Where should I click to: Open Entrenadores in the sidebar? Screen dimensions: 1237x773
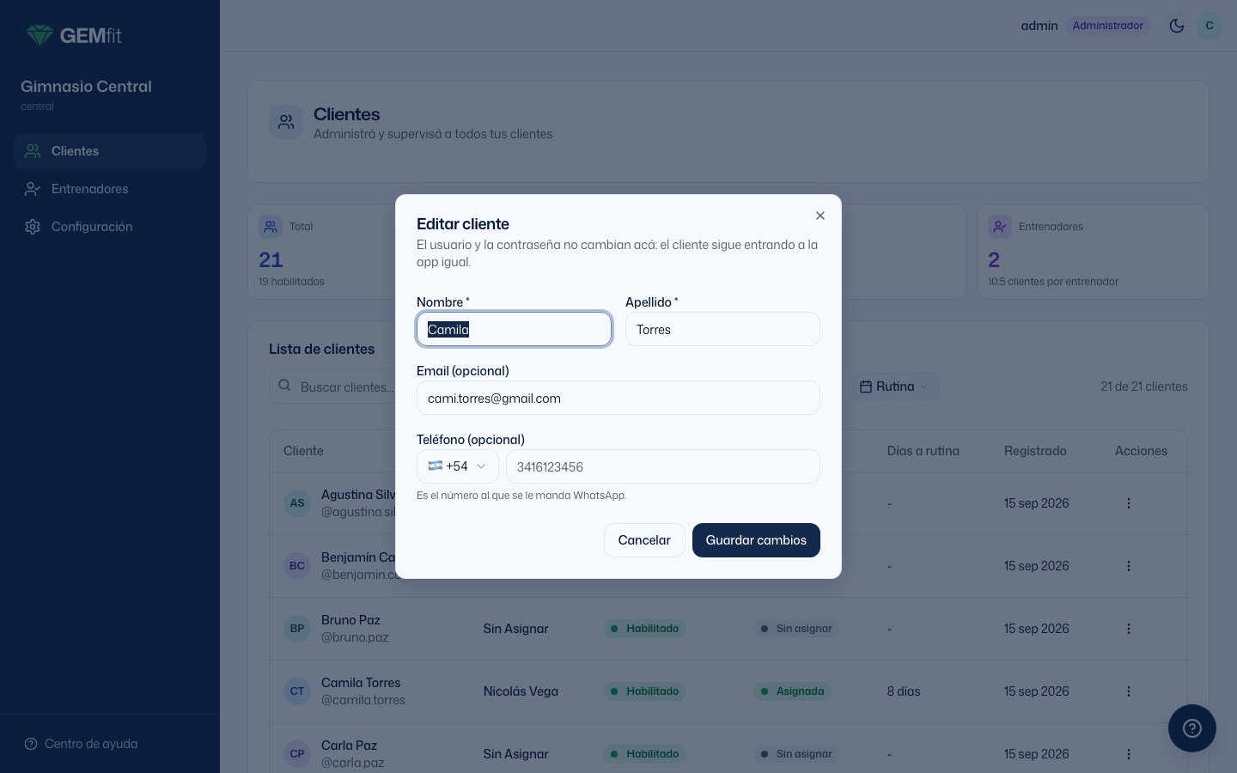(x=110, y=189)
